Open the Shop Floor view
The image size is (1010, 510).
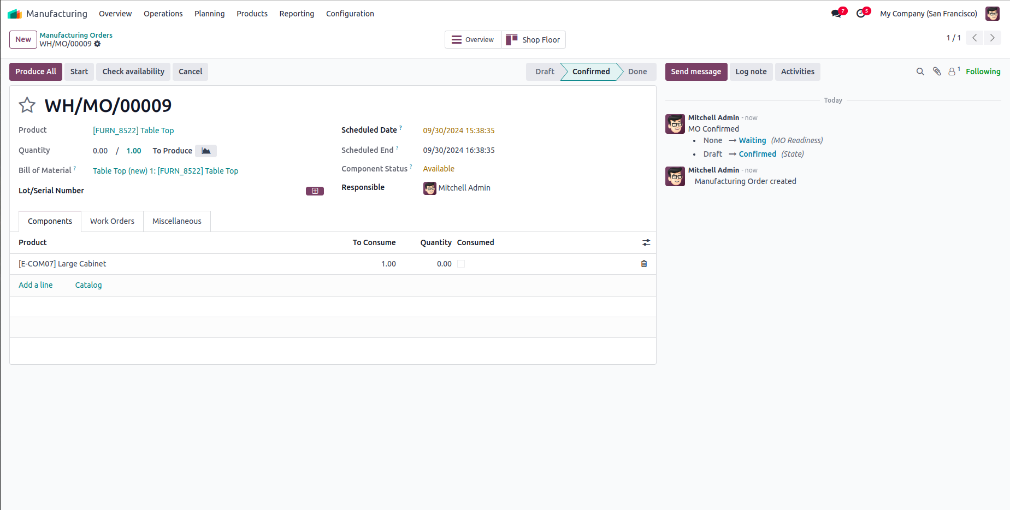click(x=534, y=40)
